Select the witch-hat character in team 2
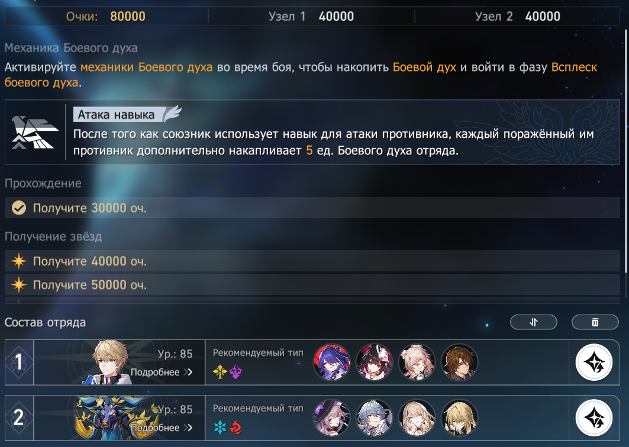Image resolution: width=629 pixels, height=447 pixels. pyautogui.click(x=331, y=418)
